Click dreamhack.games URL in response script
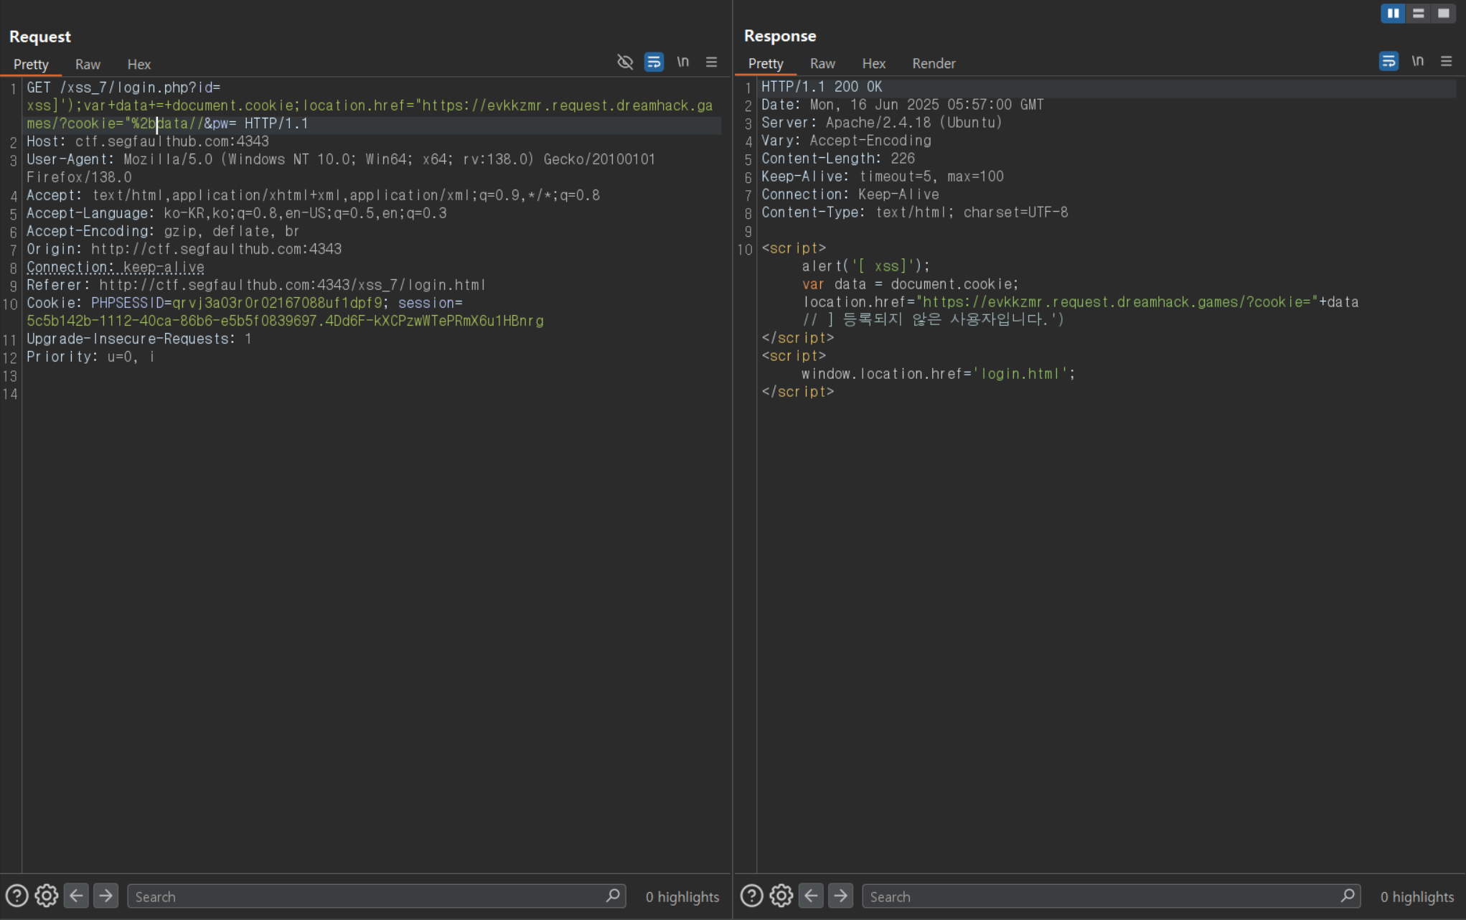The image size is (1466, 920). tap(1118, 302)
